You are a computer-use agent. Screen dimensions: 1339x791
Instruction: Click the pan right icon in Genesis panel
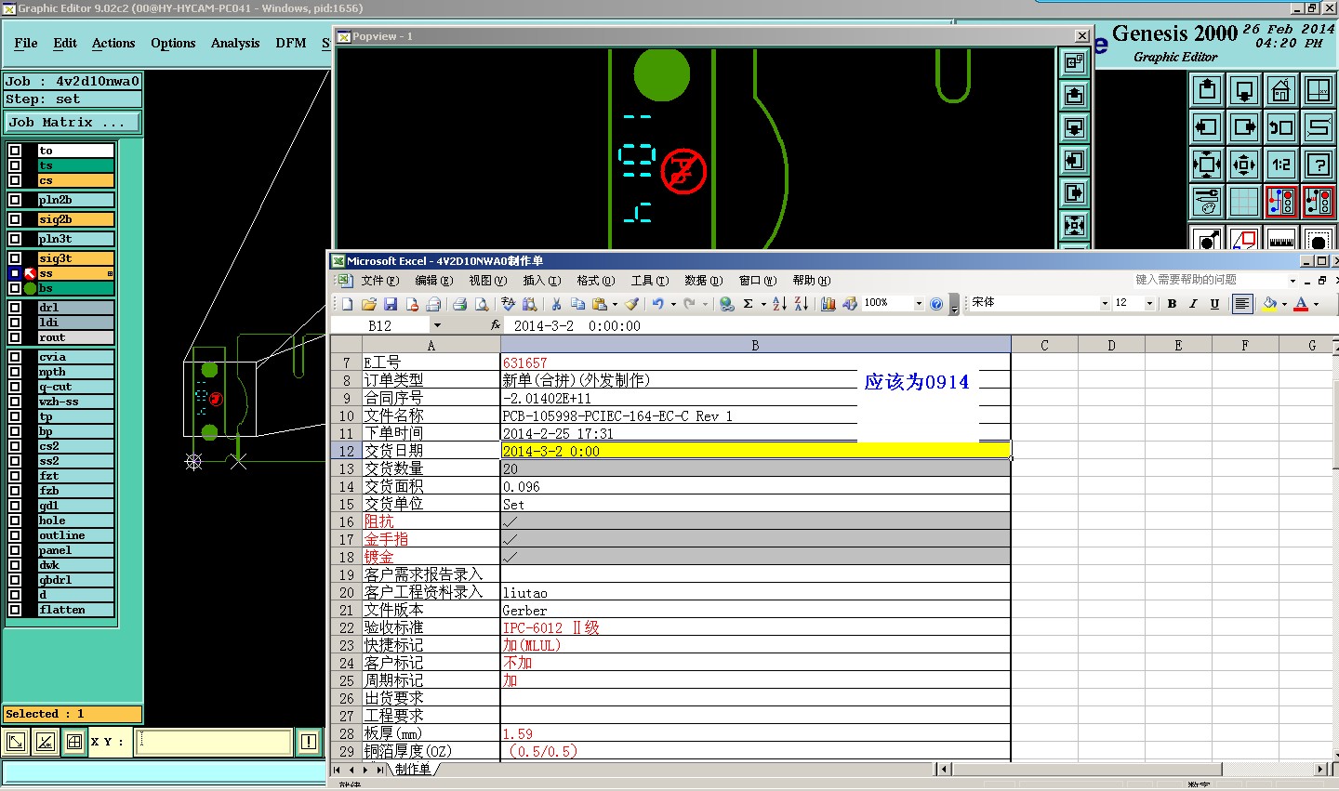(x=1244, y=127)
